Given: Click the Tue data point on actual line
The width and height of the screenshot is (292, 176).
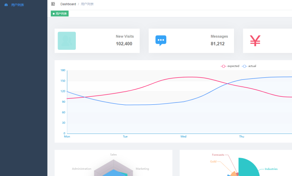Looking at the screenshot, I should click(125, 105).
